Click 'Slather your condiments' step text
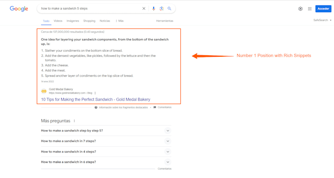The height and width of the screenshot is (178, 334). pos(83,51)
